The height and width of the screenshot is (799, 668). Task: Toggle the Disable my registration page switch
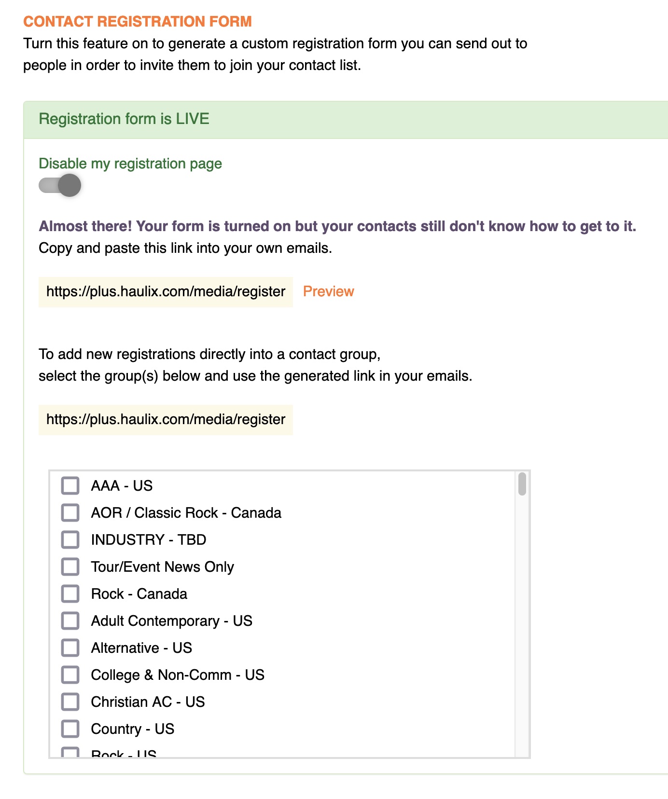pos(60,185)
